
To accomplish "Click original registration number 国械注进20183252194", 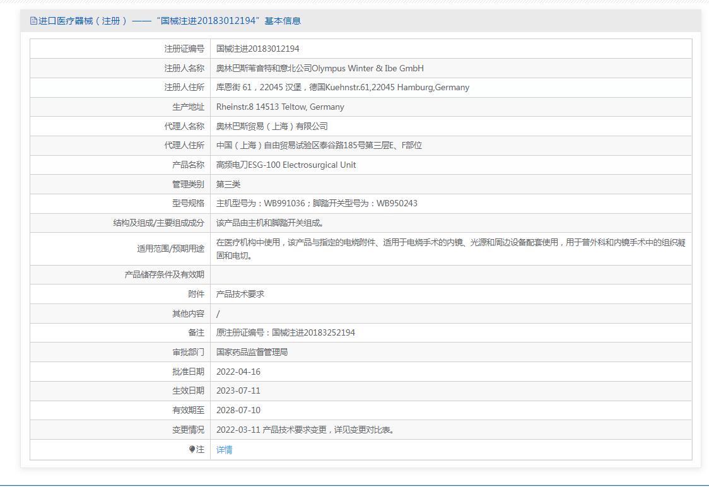I will coord(285,332).
